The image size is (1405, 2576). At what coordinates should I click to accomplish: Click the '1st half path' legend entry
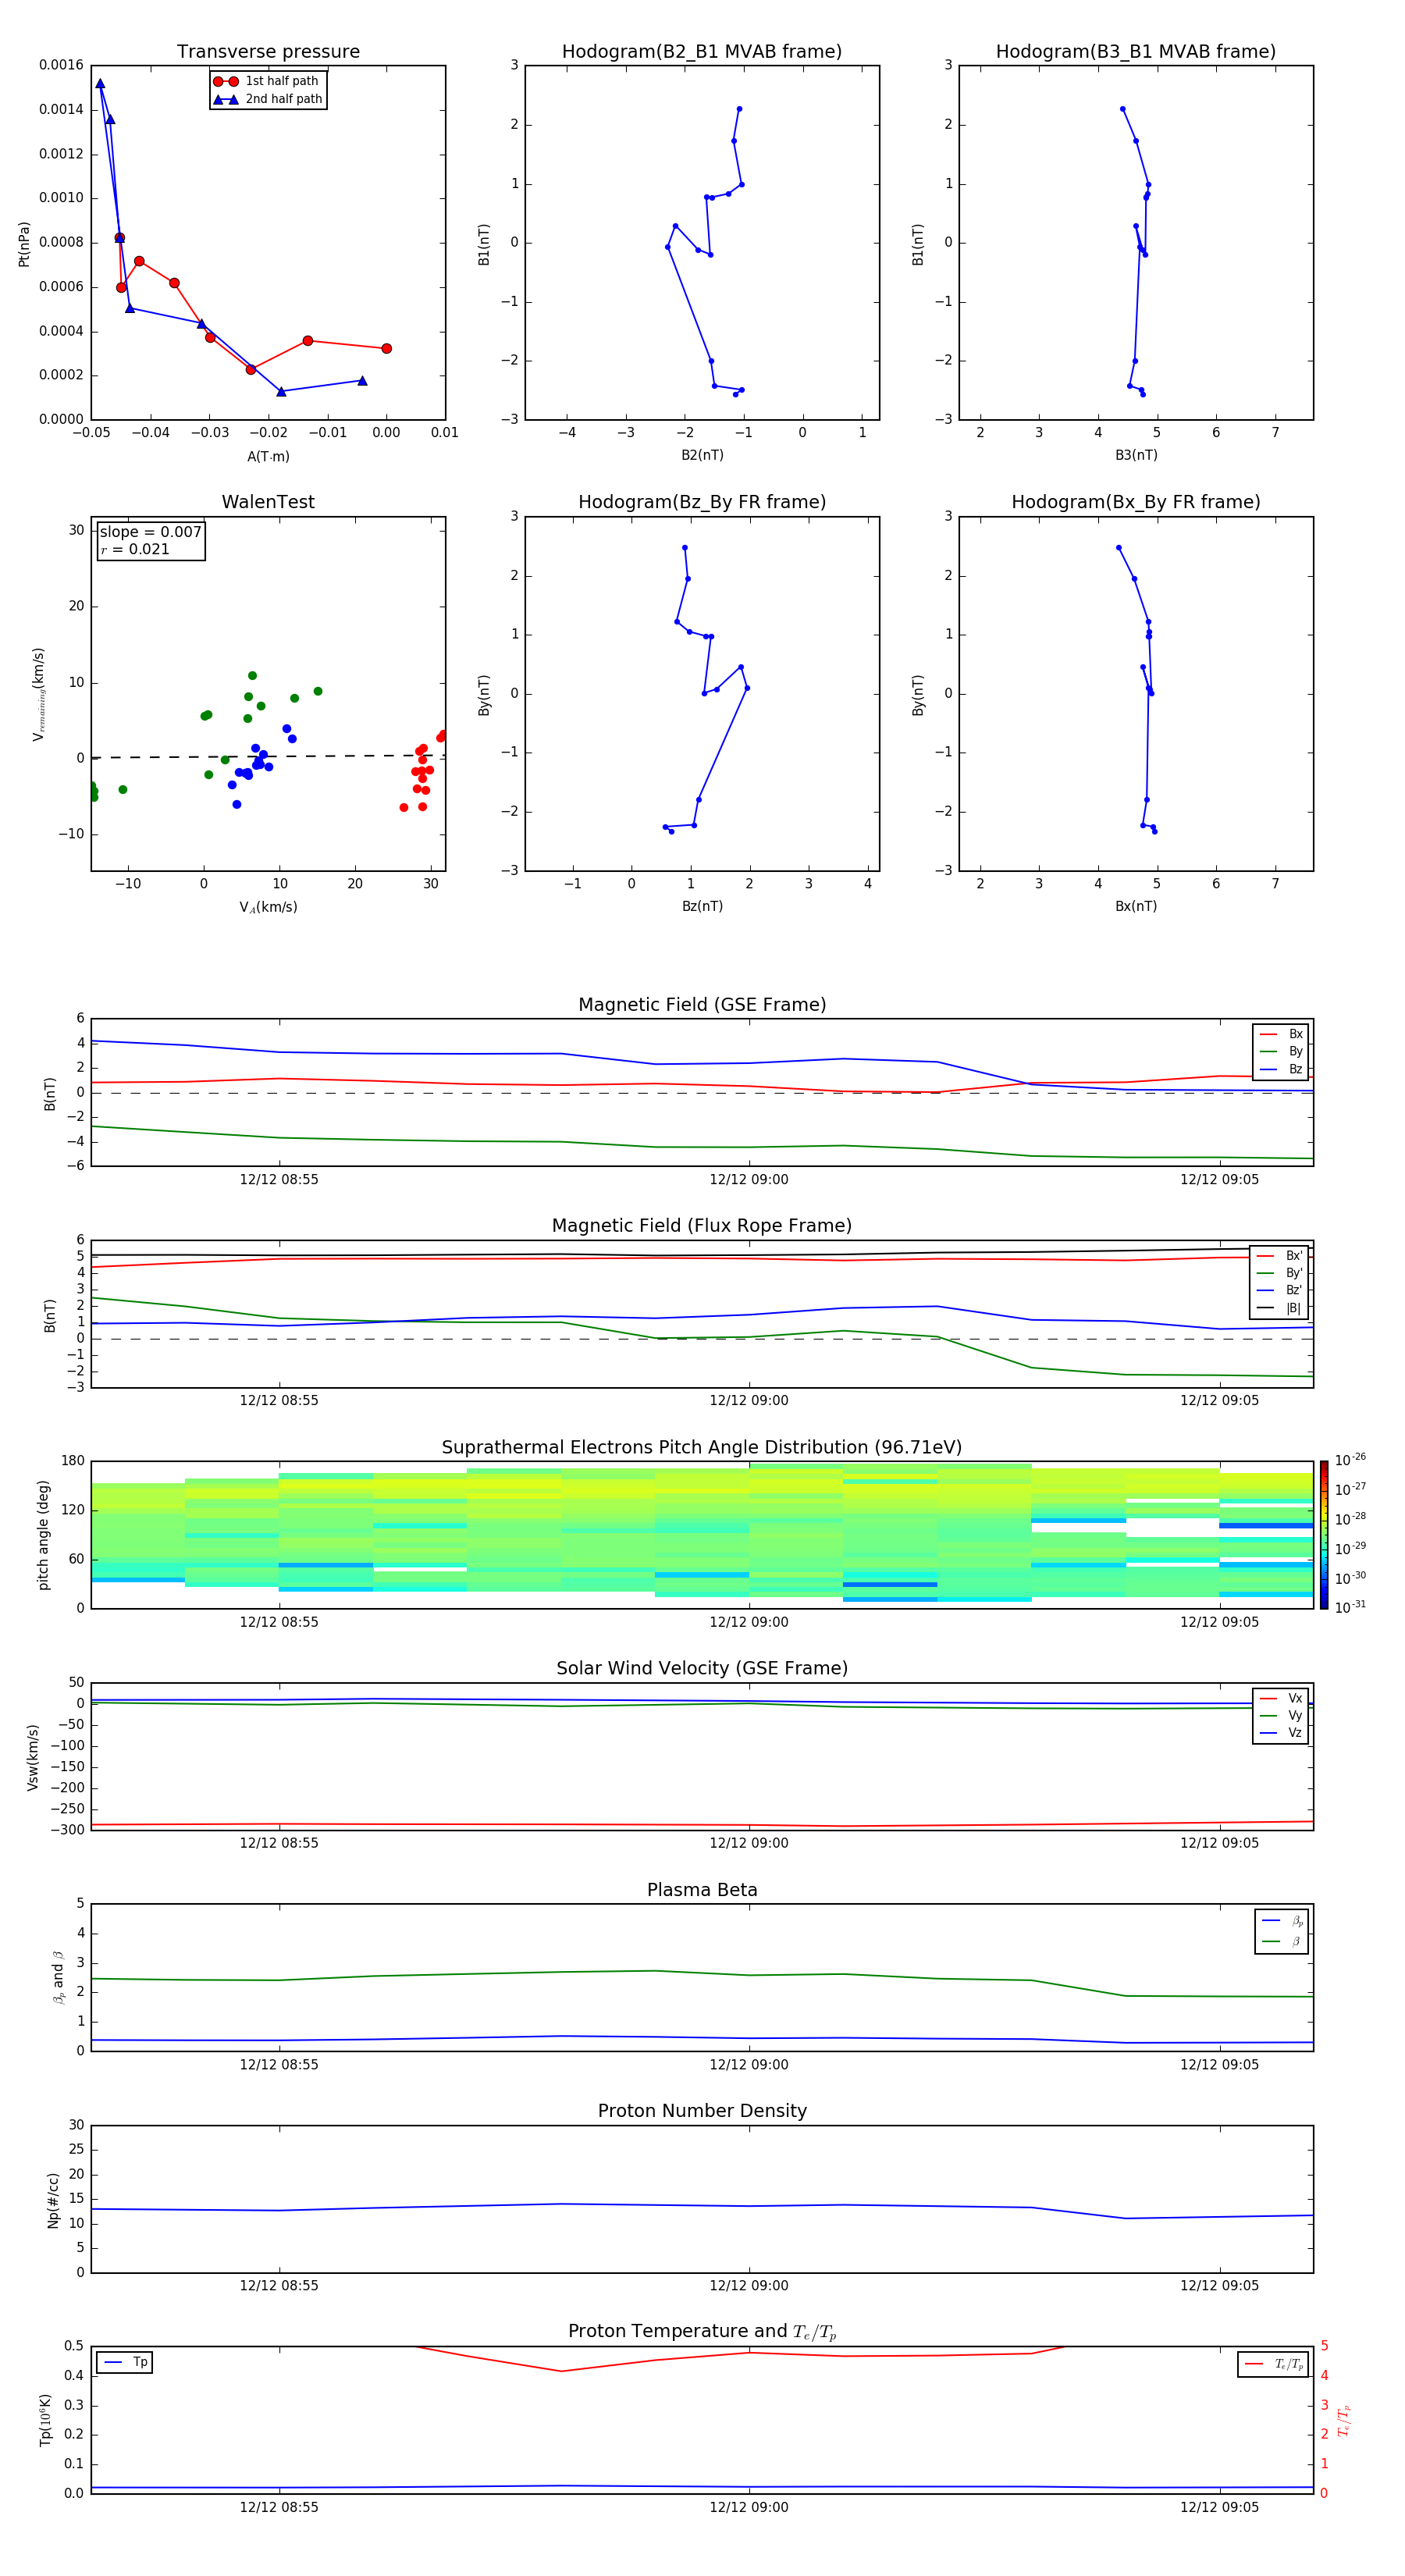(x=267, y=81)
